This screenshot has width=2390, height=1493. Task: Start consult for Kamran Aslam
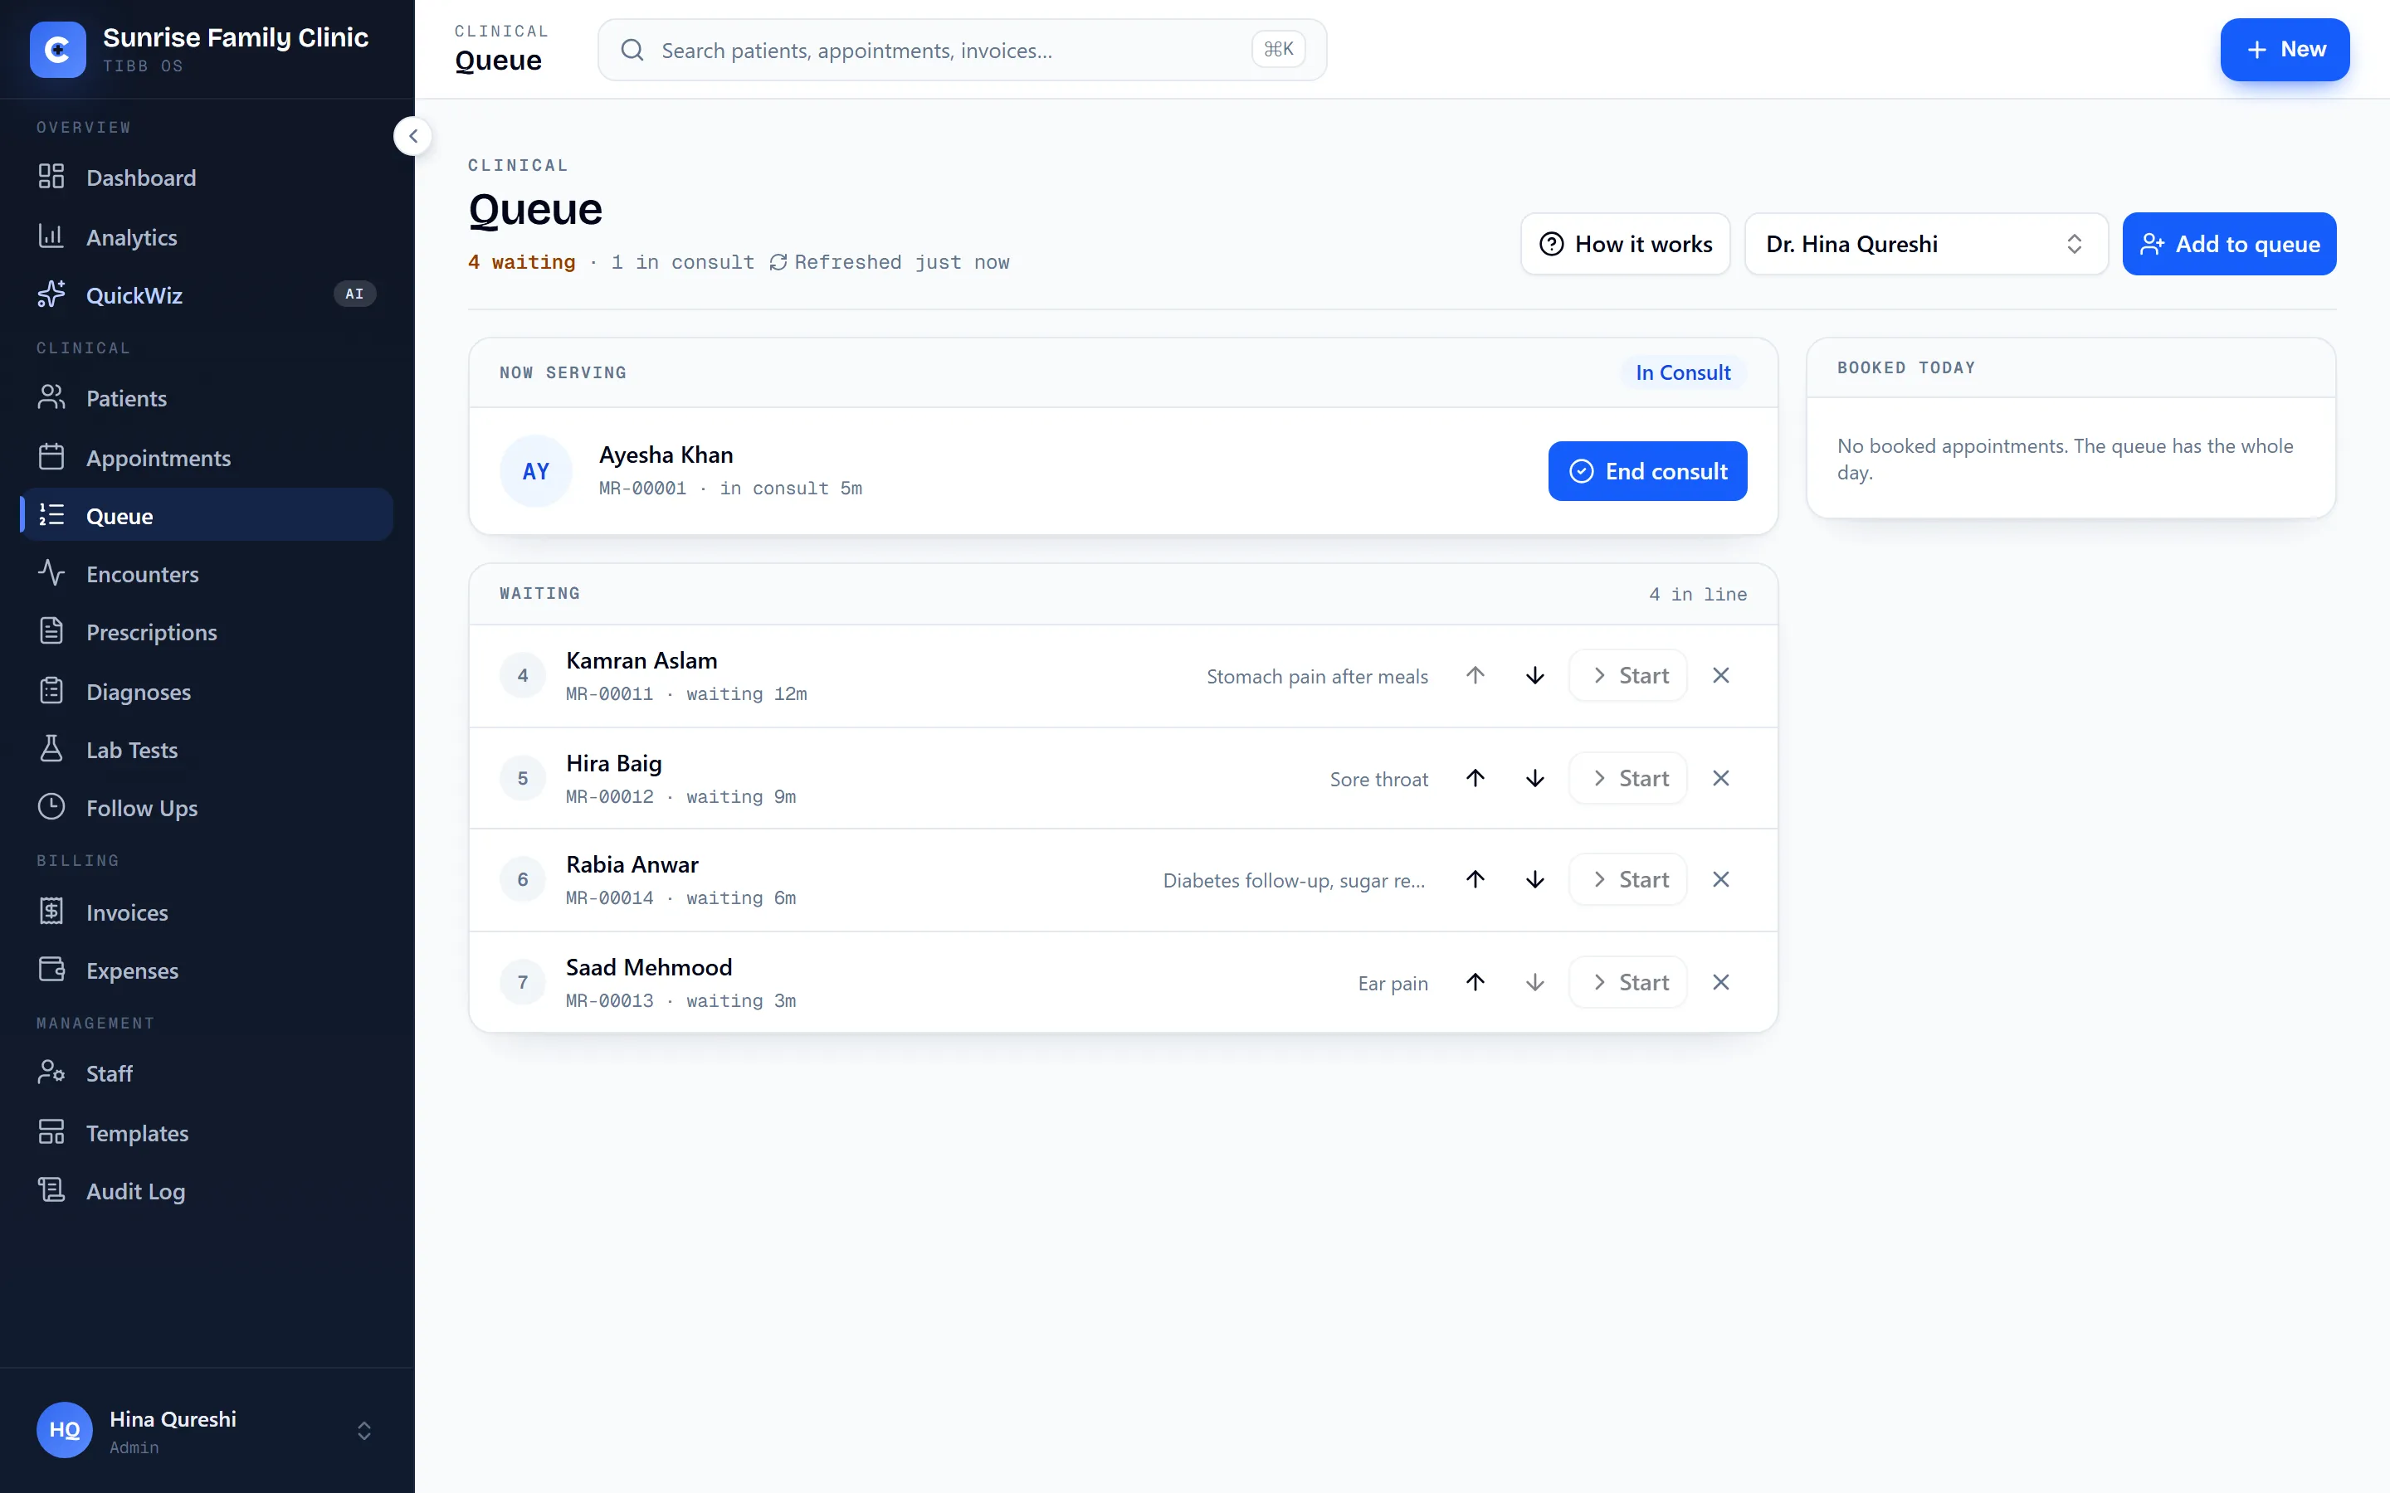tap(1627, 675)
